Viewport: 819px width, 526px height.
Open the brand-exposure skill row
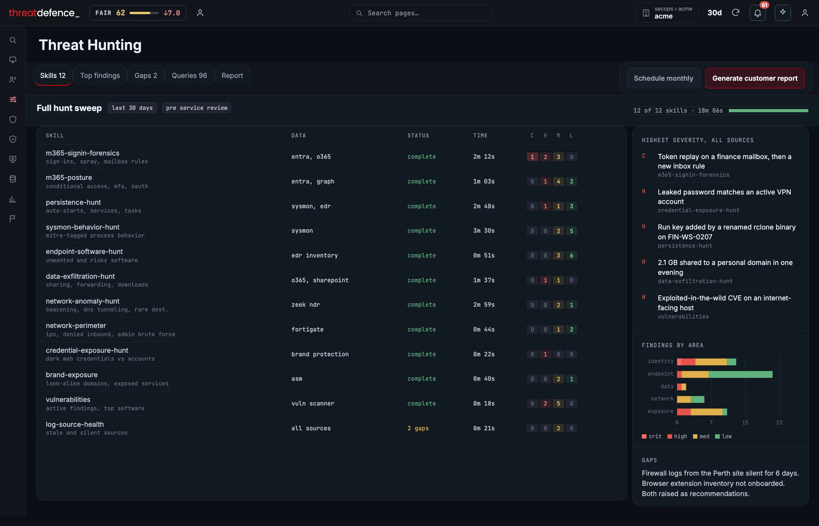tap(331, 379)
